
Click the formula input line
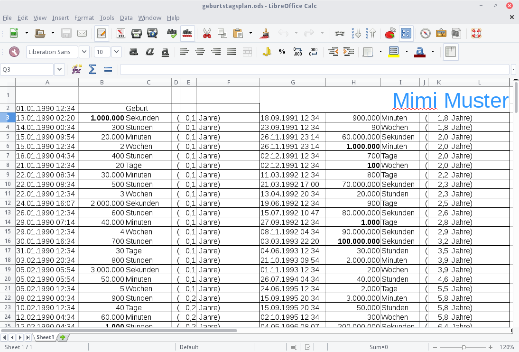coord(315,70)
